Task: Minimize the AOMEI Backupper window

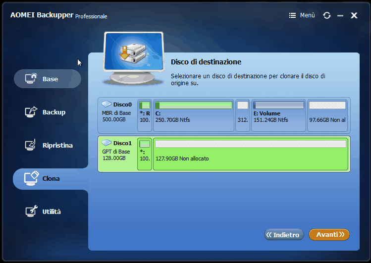Action: [x=340, y=16]
